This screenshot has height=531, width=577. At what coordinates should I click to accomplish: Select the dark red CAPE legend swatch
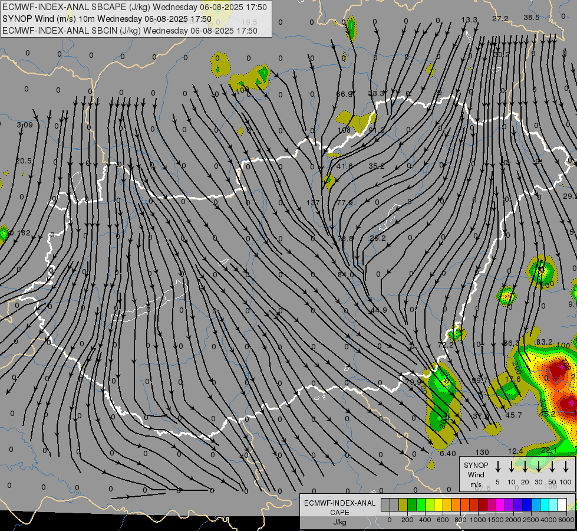point(483,504)
